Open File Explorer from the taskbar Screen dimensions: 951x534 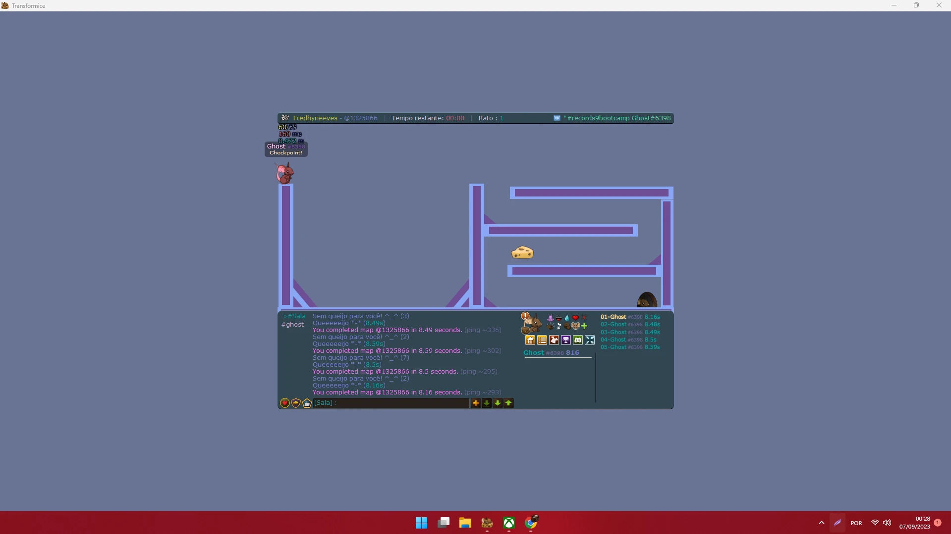(465, 523)
